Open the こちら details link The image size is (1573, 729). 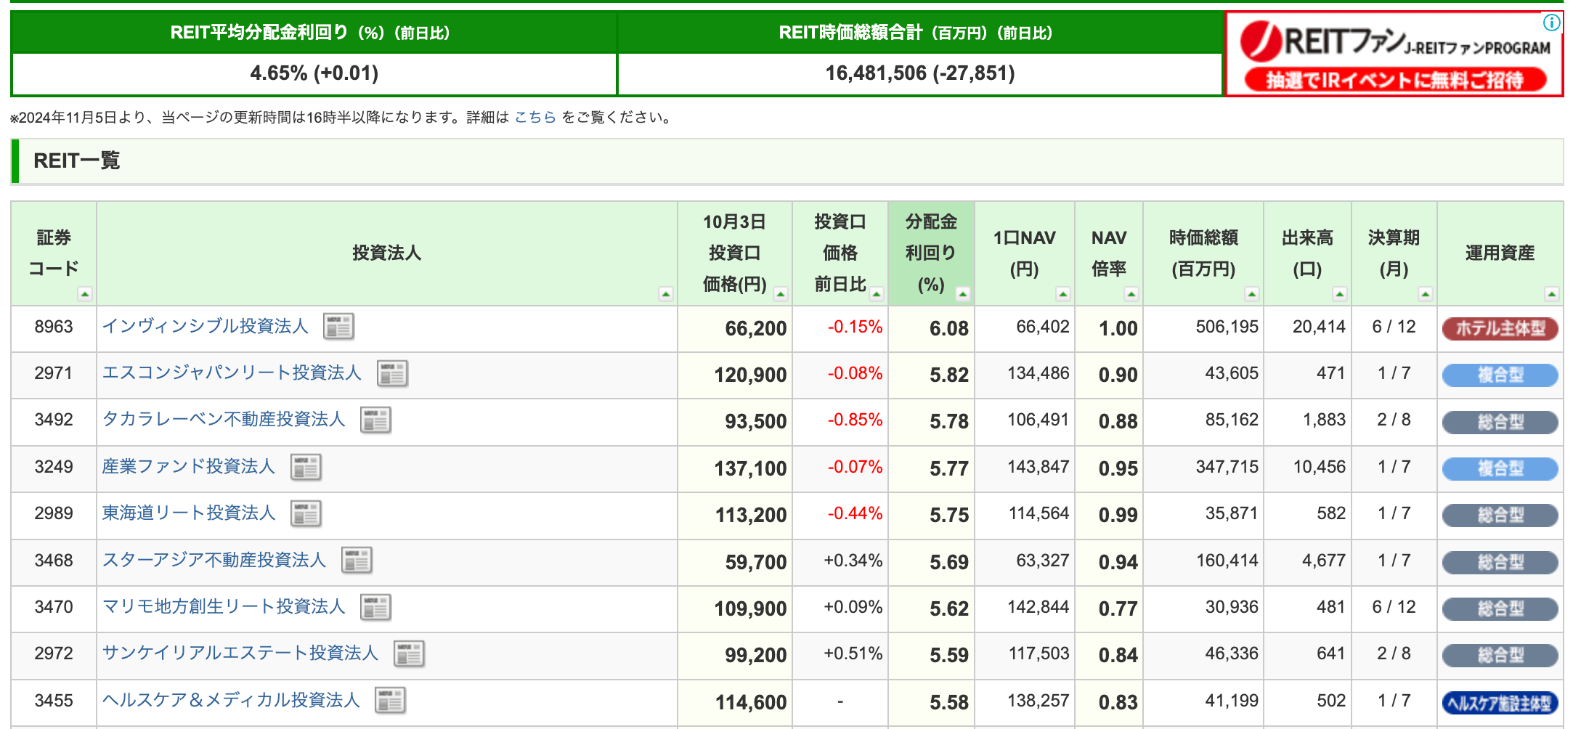(535, 117)
